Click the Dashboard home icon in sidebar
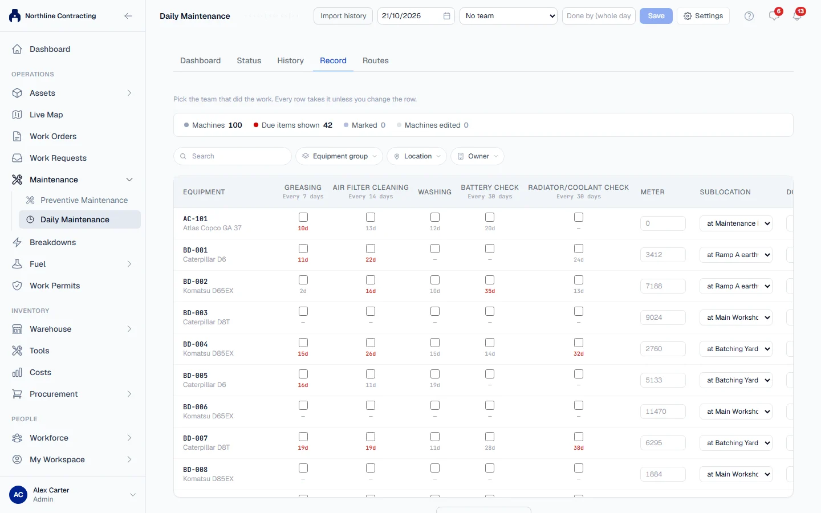 pyautogui.click(x=17, y=49)
